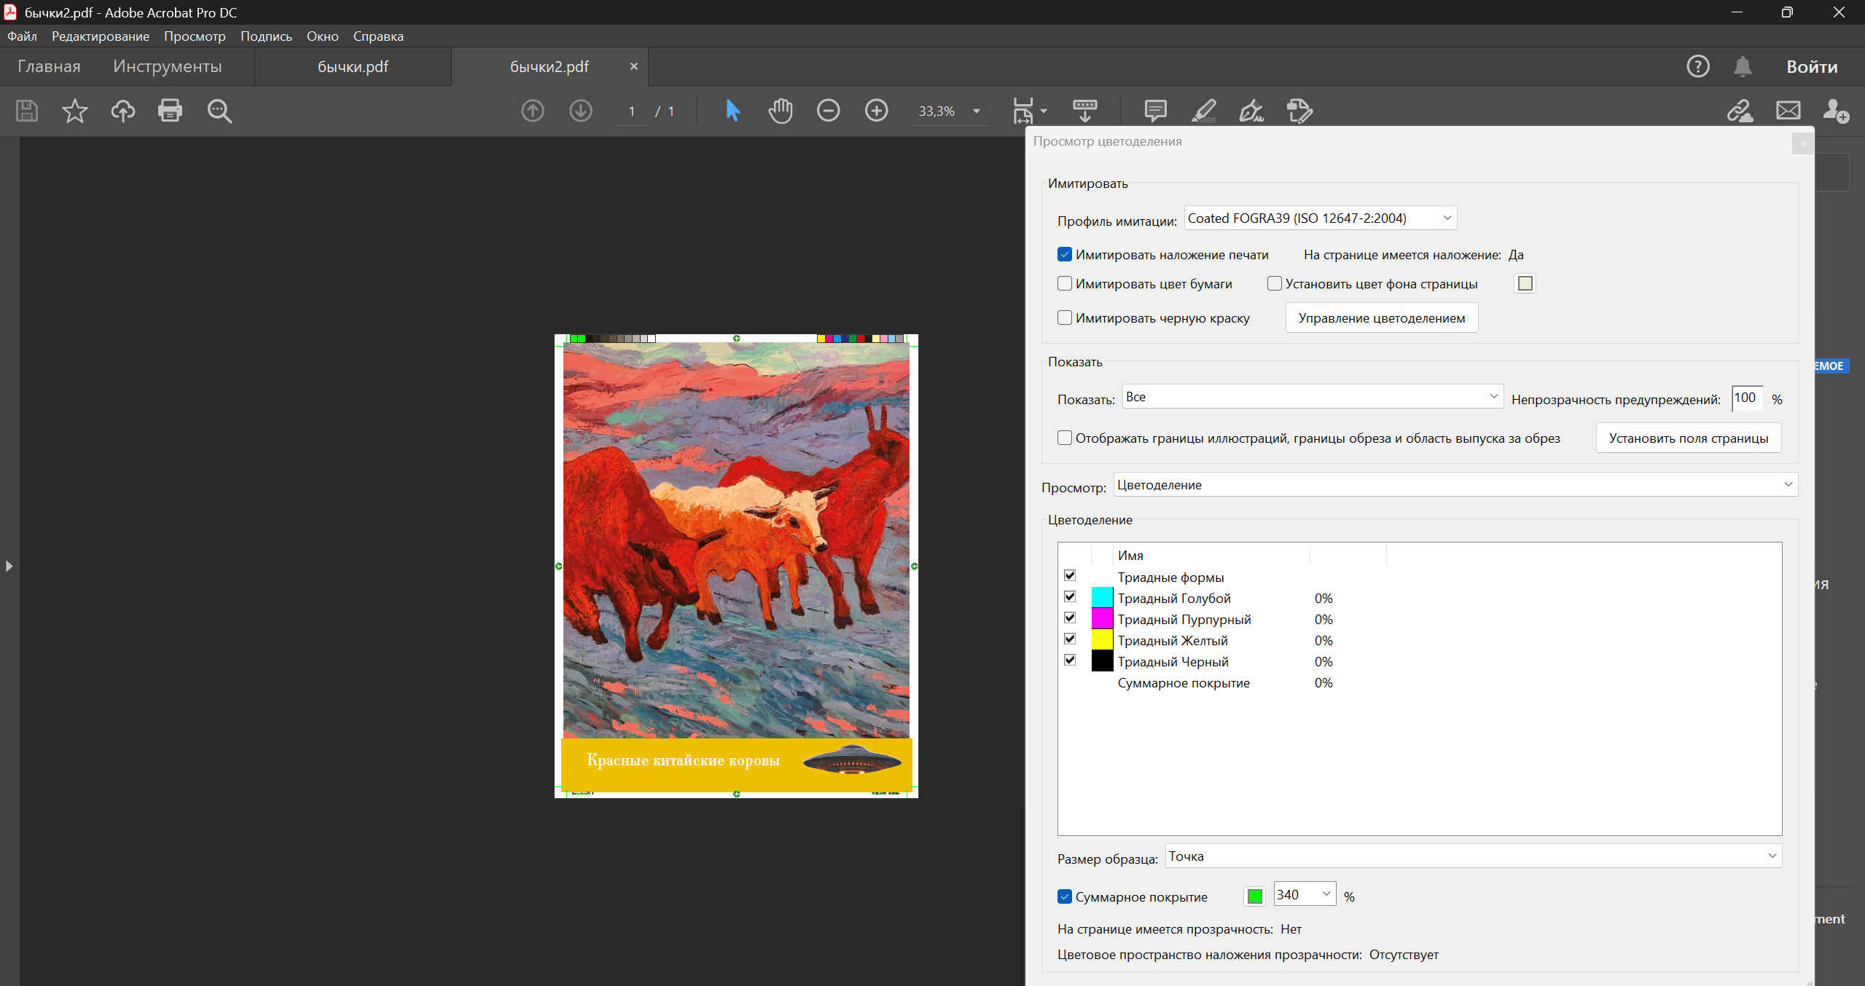The image size is (1865, 986).
Task: Open notifications bell icon
Action: click(1743, 66)
